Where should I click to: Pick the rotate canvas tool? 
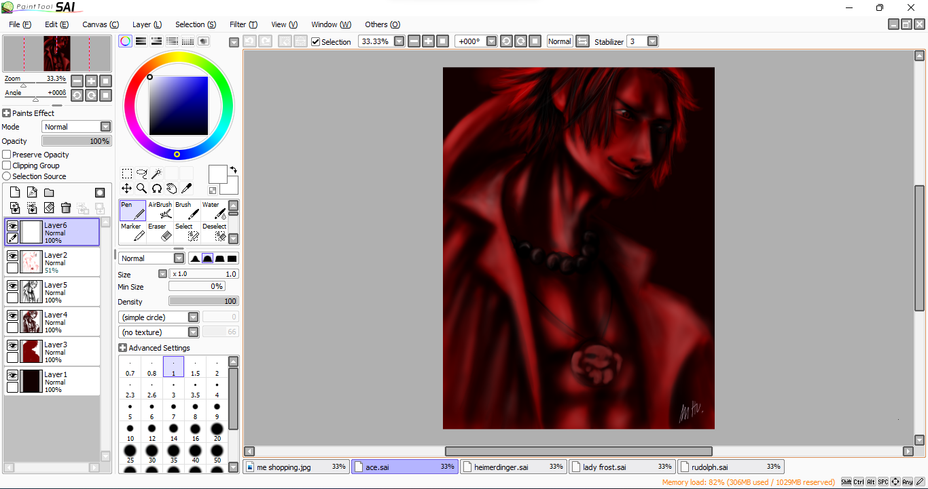click(157, 189)
